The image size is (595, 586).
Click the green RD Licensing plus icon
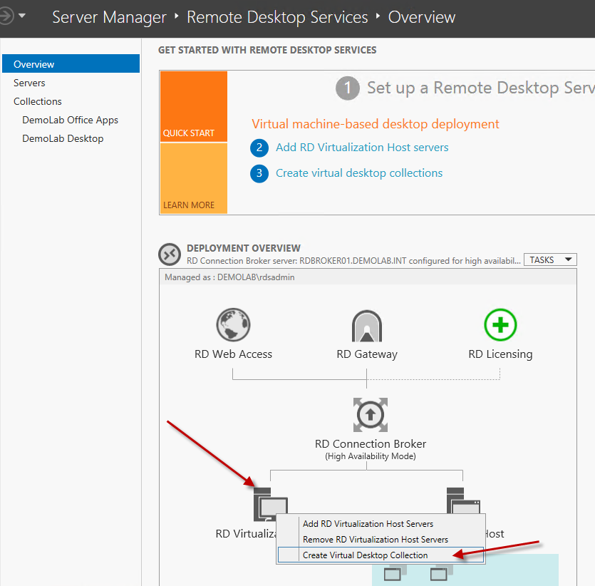coord(500,326)
